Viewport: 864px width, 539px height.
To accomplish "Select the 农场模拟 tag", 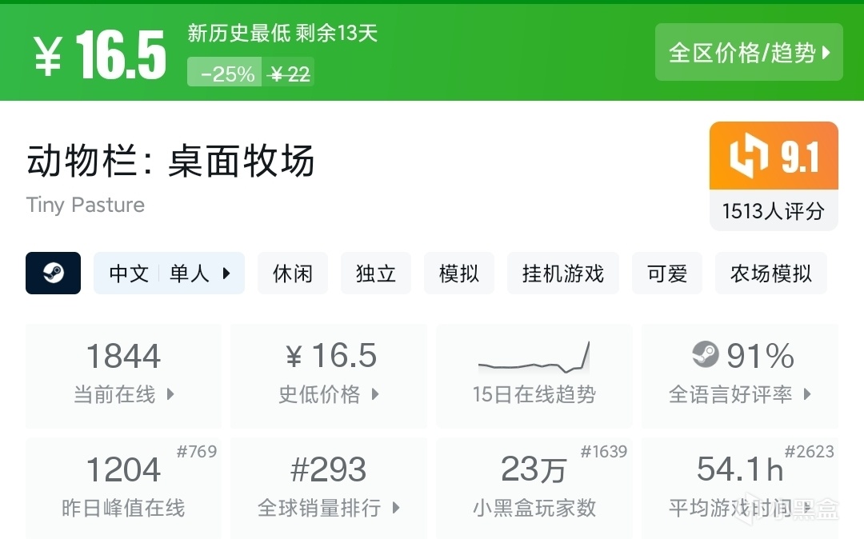I will click(x=771, y=273).
